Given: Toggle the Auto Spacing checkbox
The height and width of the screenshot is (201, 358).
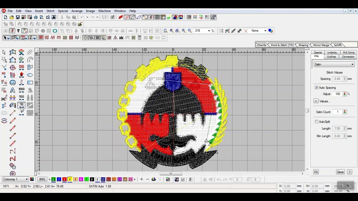Looking at the screenshot, I should pyautogui.click(x=317, y=88).
